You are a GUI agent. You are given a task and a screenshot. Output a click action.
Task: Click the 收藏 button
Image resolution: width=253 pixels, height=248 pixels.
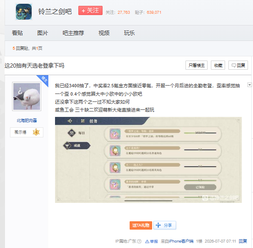coord(218,65)
